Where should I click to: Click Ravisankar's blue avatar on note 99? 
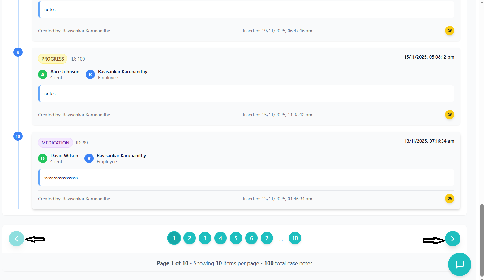coord(89,159)
